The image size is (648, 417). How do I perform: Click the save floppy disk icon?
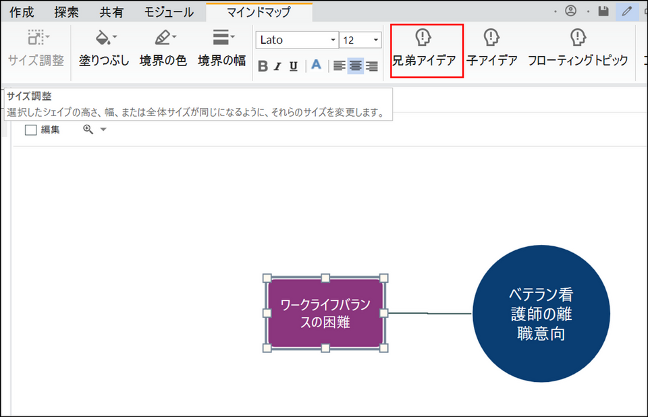[603, 11]
